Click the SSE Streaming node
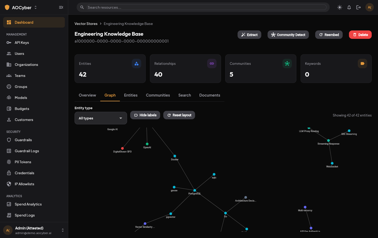This screenshot has width=378, height=238. point(349,131)
